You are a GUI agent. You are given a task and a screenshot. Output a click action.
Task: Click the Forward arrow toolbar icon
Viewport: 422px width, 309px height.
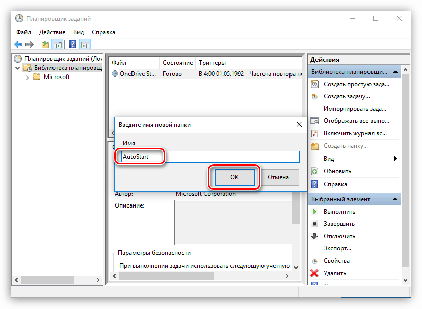click(x=30, y=44)
